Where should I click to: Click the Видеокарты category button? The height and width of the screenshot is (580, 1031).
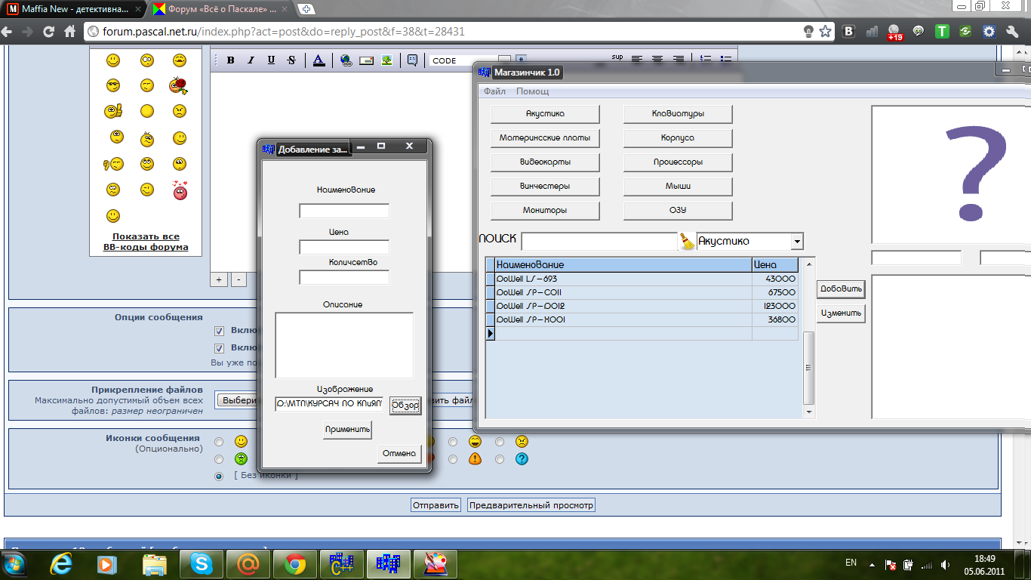[x=545, y=162]
